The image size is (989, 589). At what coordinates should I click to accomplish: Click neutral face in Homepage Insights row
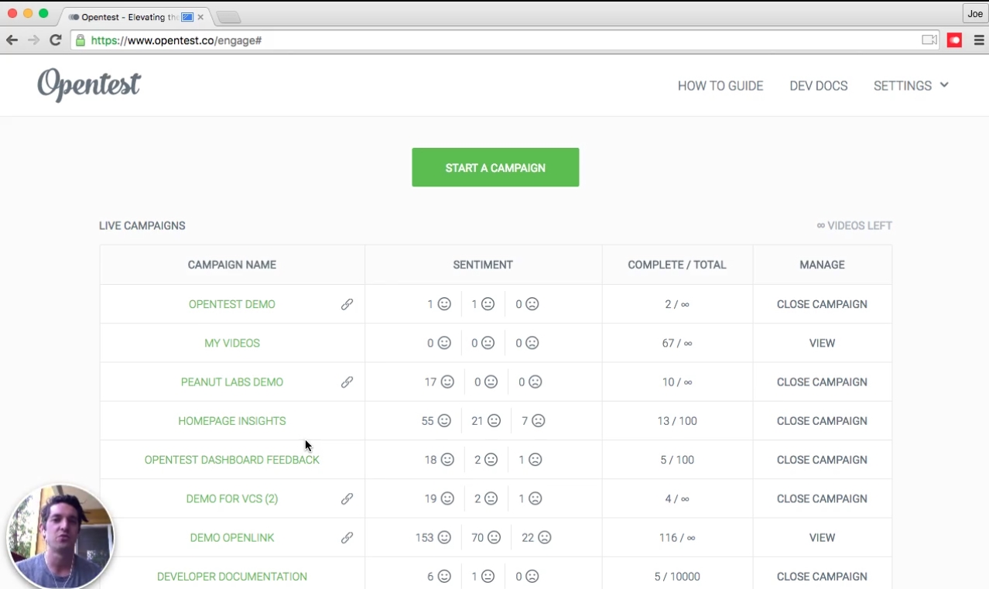494,421
